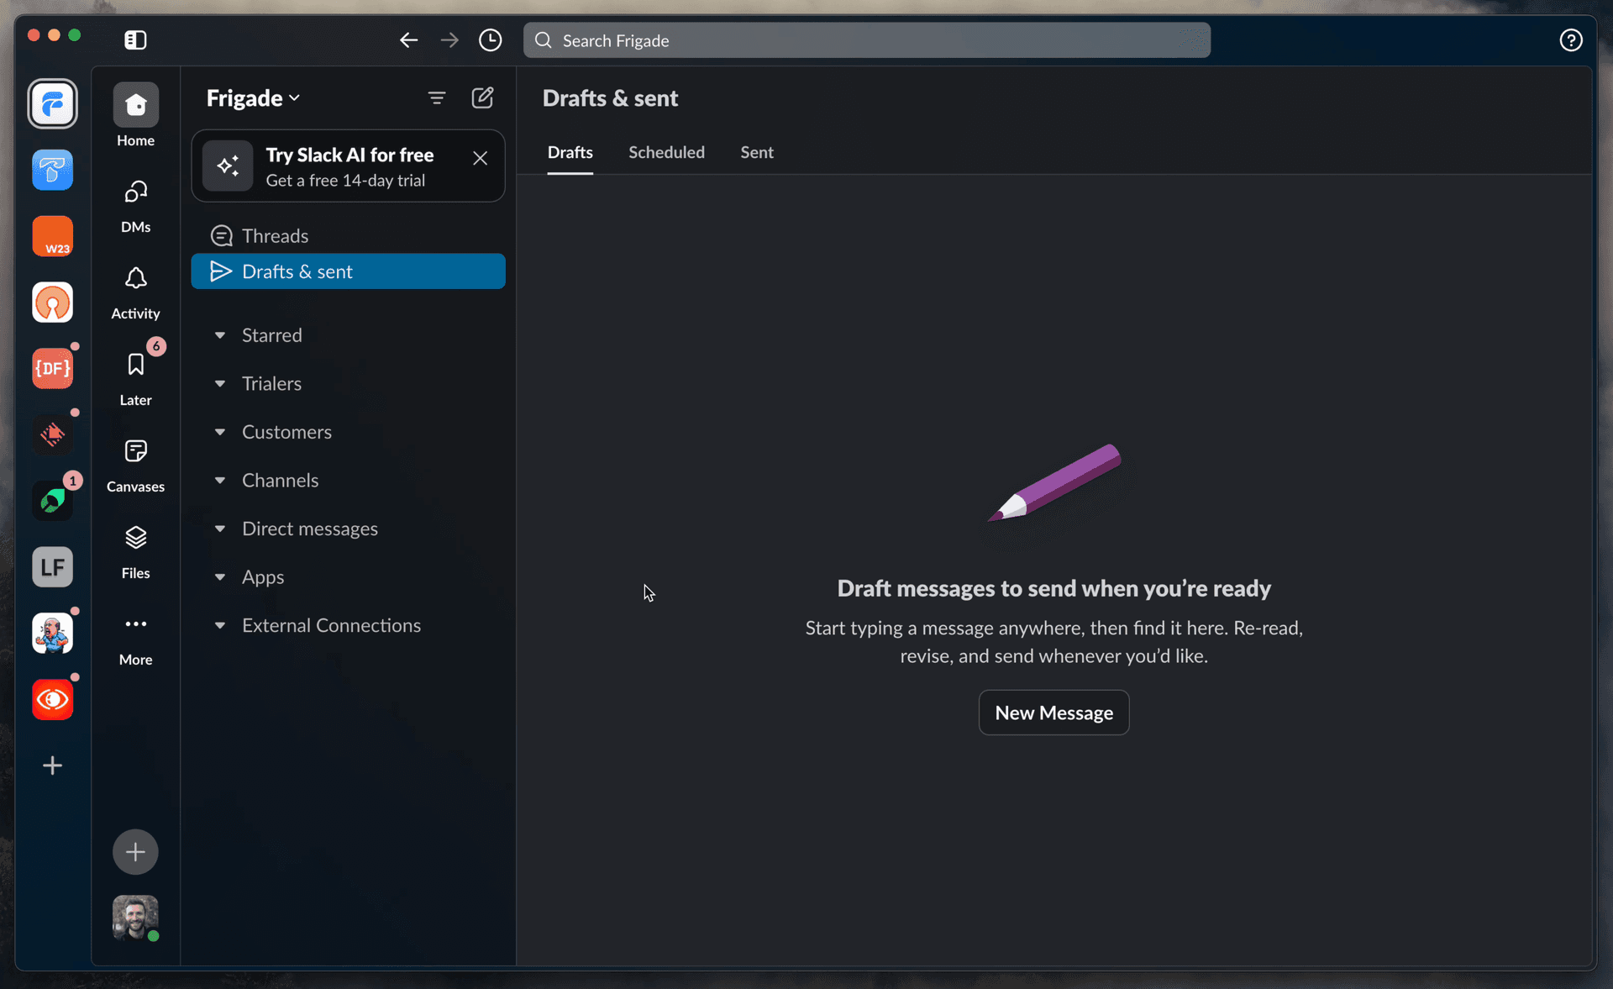
Task: Collapse the Trialers section
Action: click(219, 384)
